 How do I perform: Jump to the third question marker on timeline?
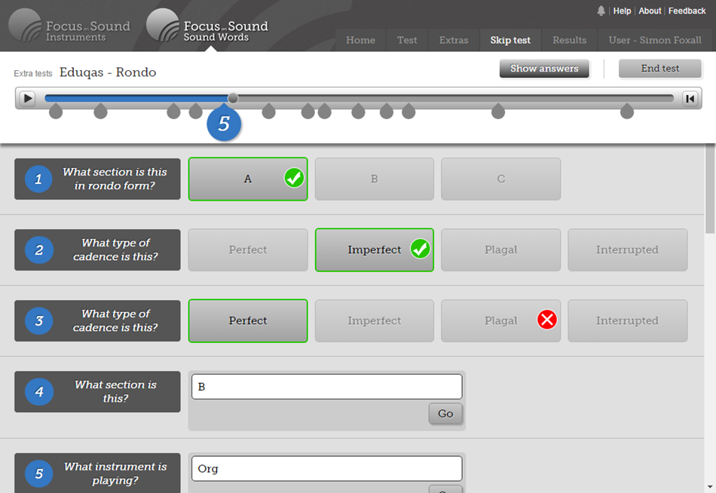[173, 111]
